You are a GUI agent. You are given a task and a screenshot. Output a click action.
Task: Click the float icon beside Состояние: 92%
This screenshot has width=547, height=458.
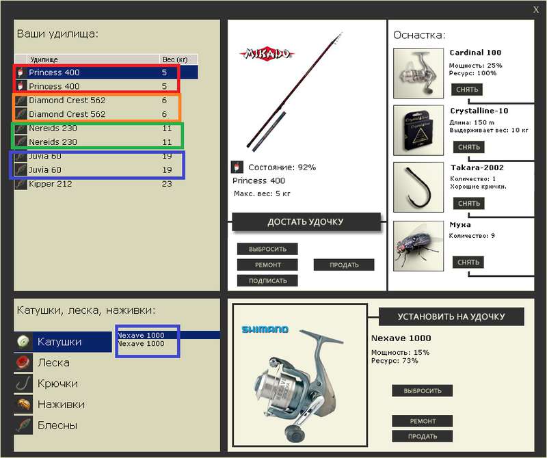pos(237,167)
